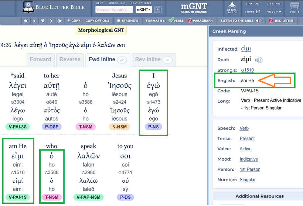Image resolution: width=303 pixels, height=206 pixels.
Task: Play audio pronunciation of root εἰμί
Action: click(x=259, y=60)
